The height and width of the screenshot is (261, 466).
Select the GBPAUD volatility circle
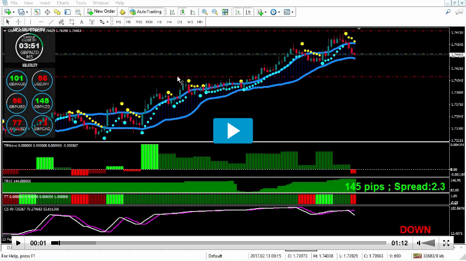click(17, 80)
